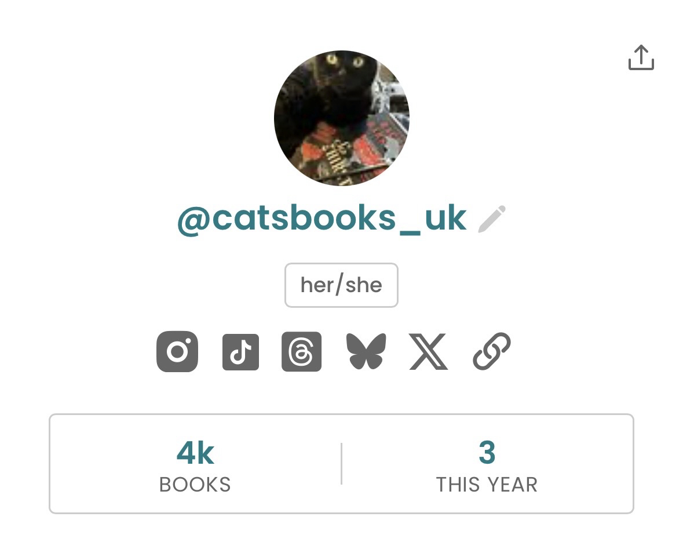Click the teal 4k number
The image size is (683, 542).
[195, 453]
